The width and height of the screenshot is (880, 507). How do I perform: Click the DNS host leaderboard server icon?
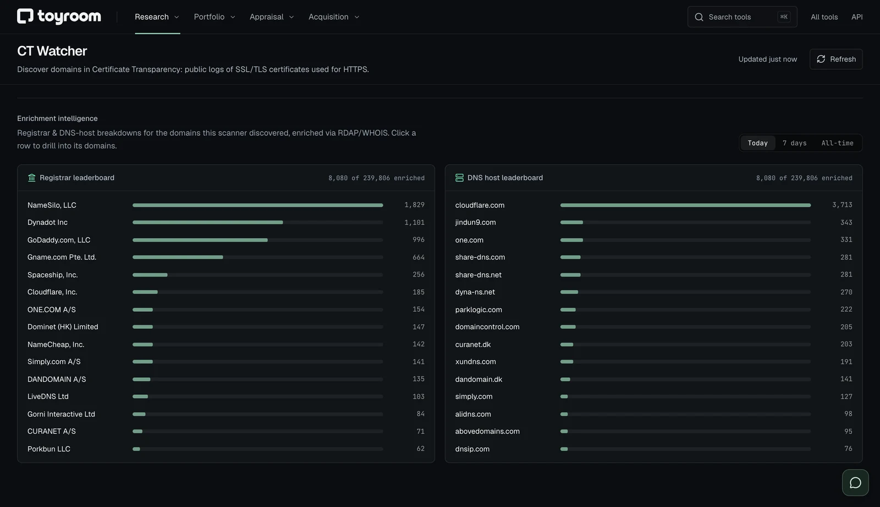point(459,178)
